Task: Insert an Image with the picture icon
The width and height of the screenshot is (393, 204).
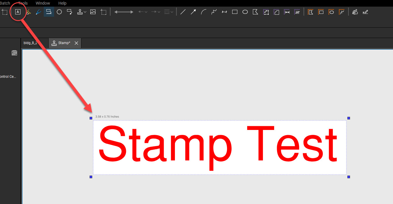Action: click(93, 12)
